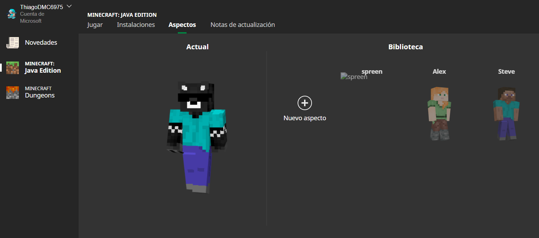
Task: Select the Steve skin thumbnail
Action: tap(506, 114)
